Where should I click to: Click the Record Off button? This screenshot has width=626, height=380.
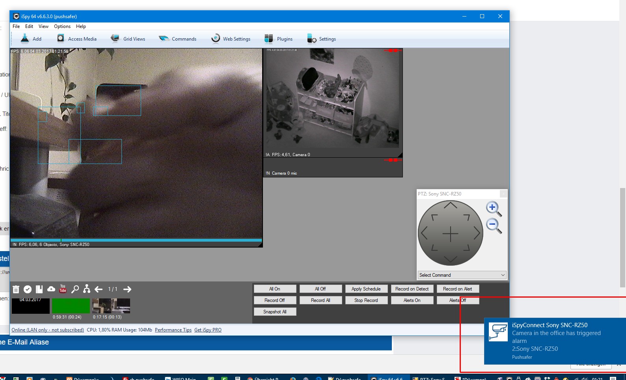(275, 300)
